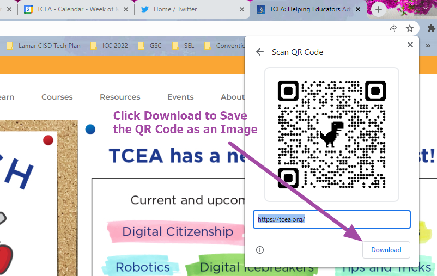Bookmark this page with the star icon
Image resolution: width=437 pixels, height=276 pixels.
409,28
